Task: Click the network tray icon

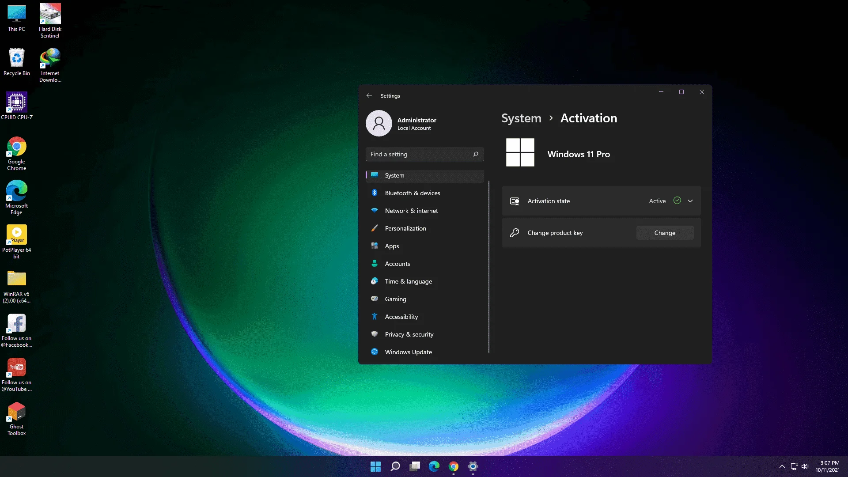Action: [794, 466]
